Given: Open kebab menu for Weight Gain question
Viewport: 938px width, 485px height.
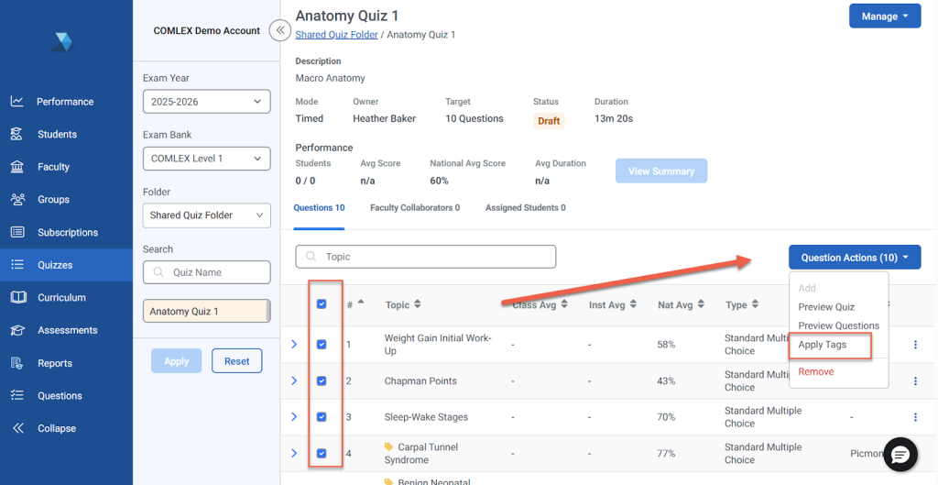Looking at the screenshot, I should click(x=914, y=345).
